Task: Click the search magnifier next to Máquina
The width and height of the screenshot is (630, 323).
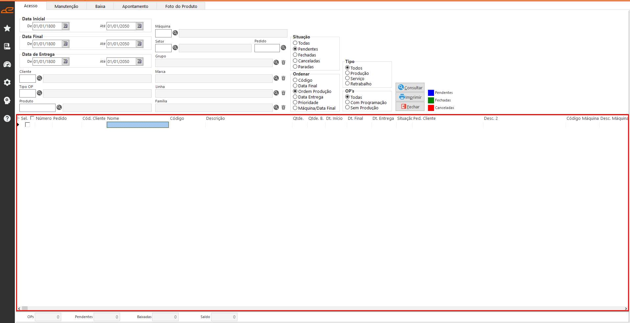Action: [175, 33]
